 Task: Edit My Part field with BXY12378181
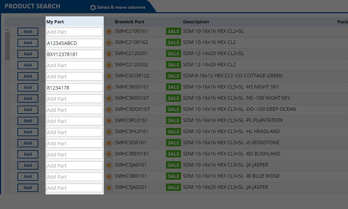[74, 54]
